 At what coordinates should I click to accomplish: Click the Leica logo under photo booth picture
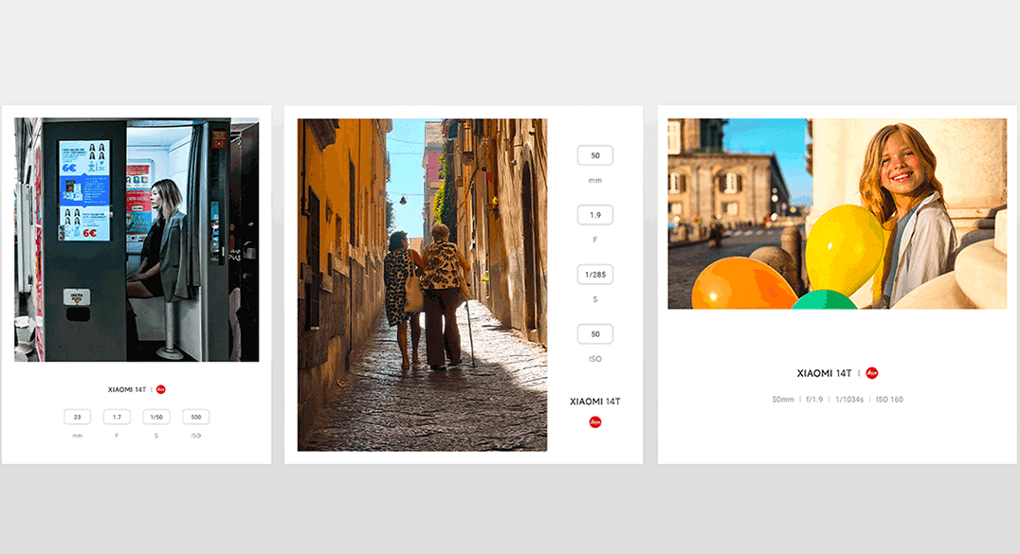pos(161,389)
